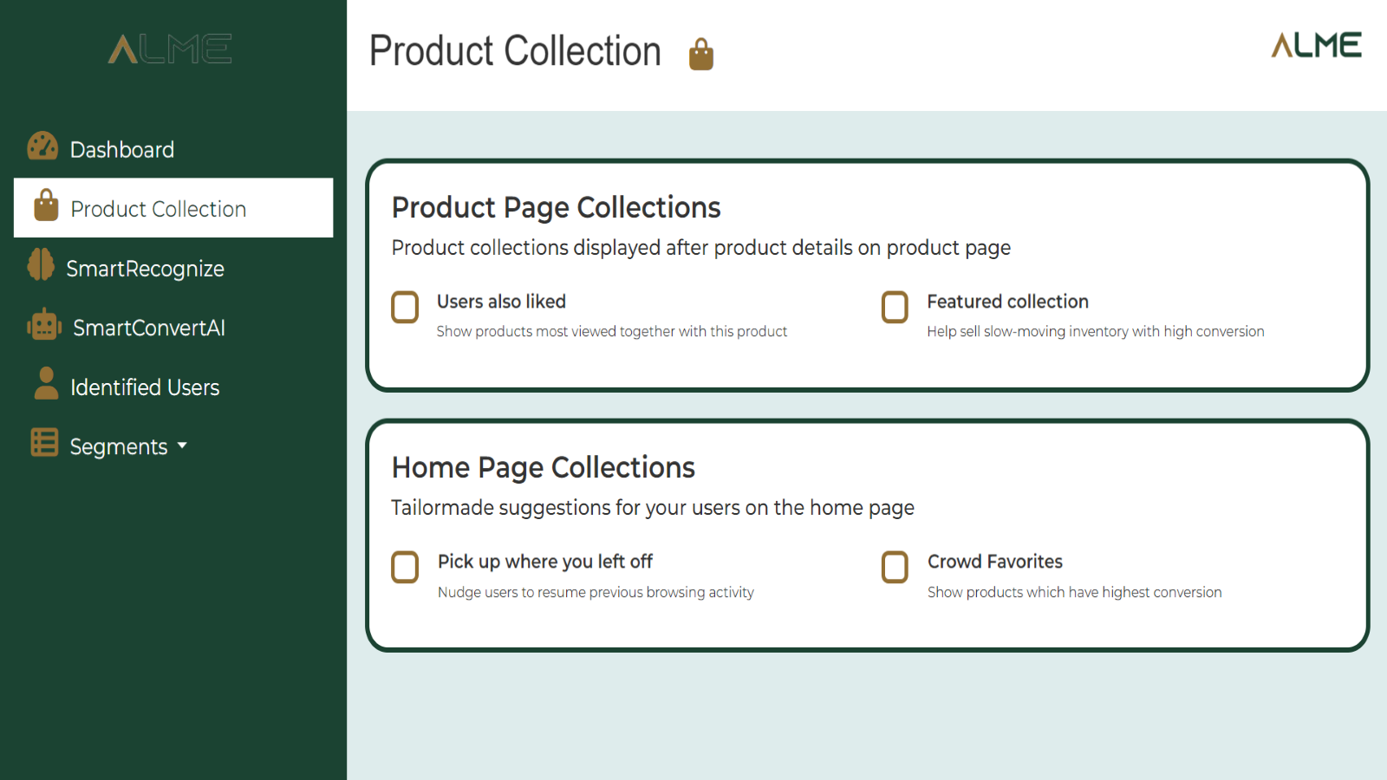The height and width of the screenshot is (780, 1387).
Task: Click the Dashboard gauge icon
Action: [42, 147]
